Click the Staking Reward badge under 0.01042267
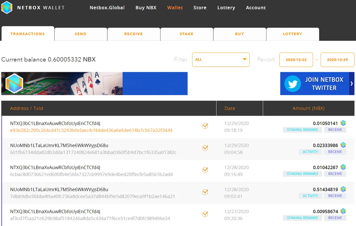This screenshot has width=356, height=226. tap(302, 174)
